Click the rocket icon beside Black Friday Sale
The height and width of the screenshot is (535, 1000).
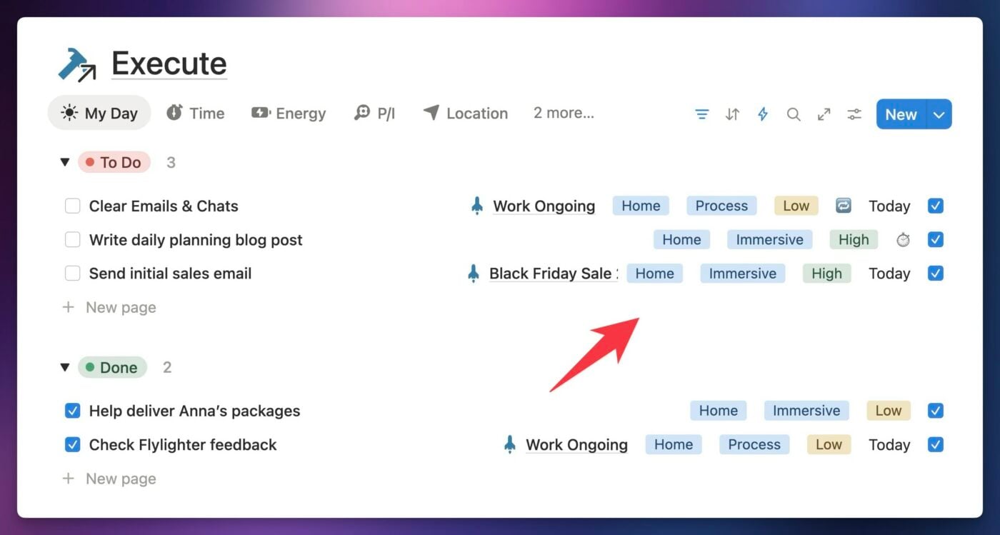(x=474, y=273)
